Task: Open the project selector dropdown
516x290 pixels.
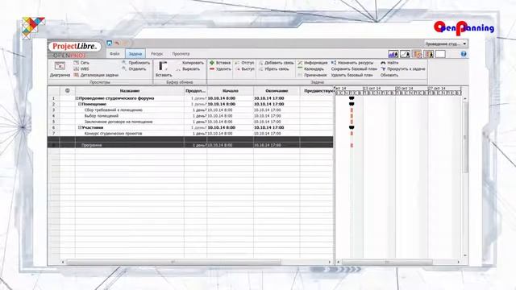Action: [446, 43]
